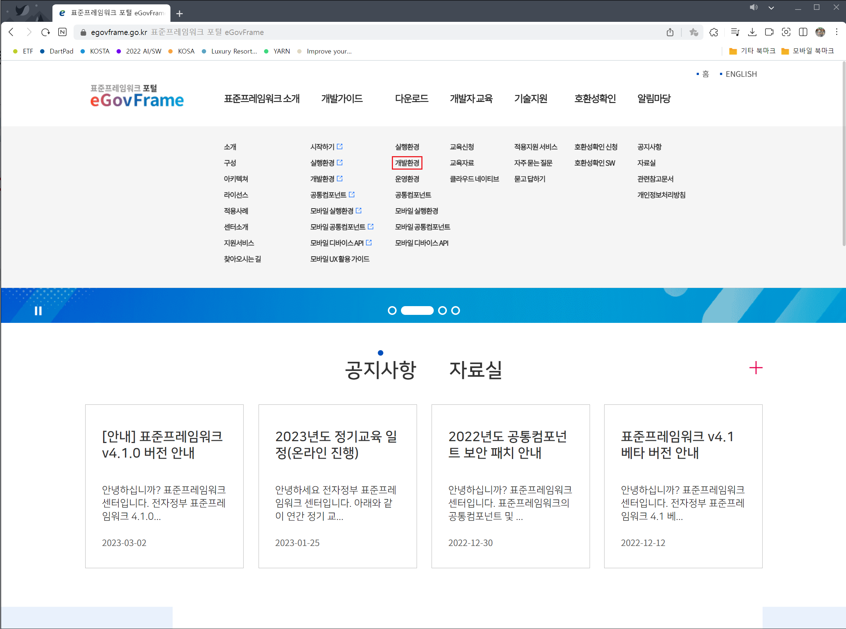Open the 기타 북마크 bookmarks folder
The width and height of the screenshot is (846, 629).
tap(752, 51)
